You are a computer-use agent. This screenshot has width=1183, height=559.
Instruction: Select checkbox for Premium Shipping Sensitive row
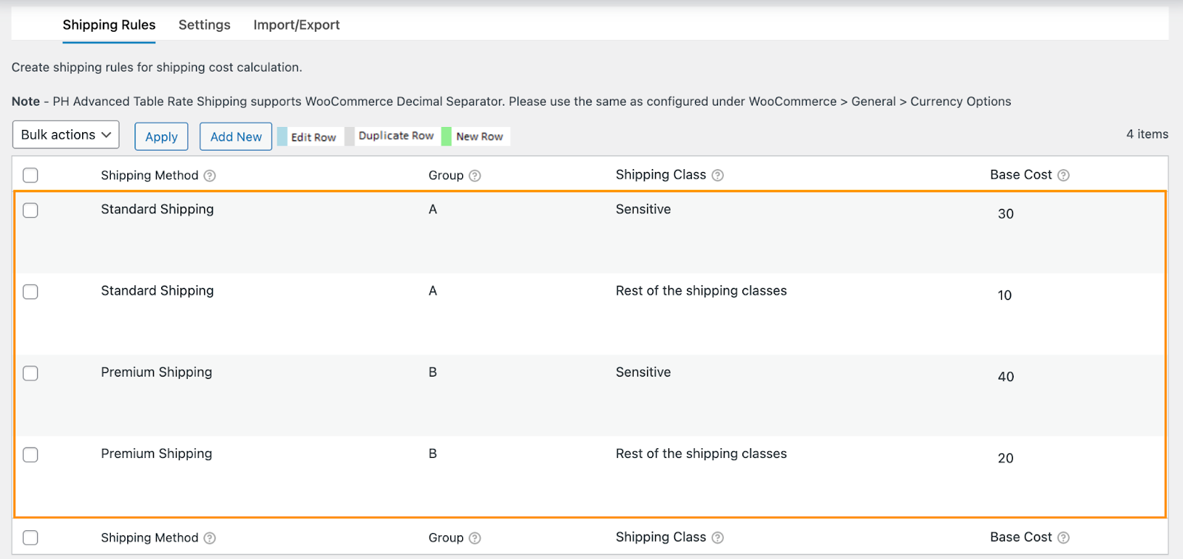point(30,373)
